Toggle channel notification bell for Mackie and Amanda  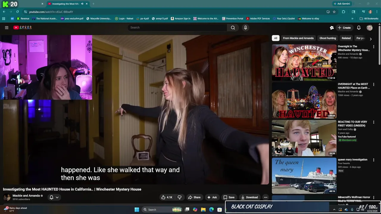pyautogui.click(x=51, y=197)
